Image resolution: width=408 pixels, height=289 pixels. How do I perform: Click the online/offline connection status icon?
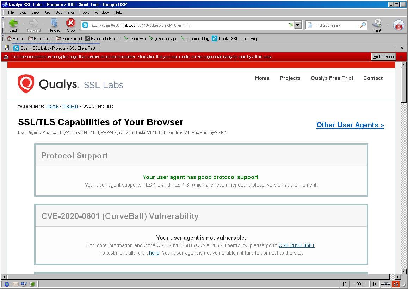point(385,284)
